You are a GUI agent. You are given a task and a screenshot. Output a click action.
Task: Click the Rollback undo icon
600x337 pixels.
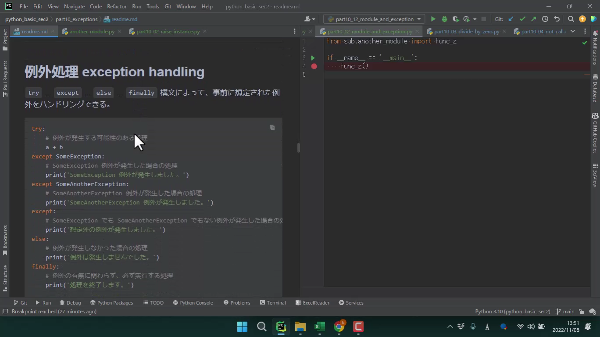557,19
